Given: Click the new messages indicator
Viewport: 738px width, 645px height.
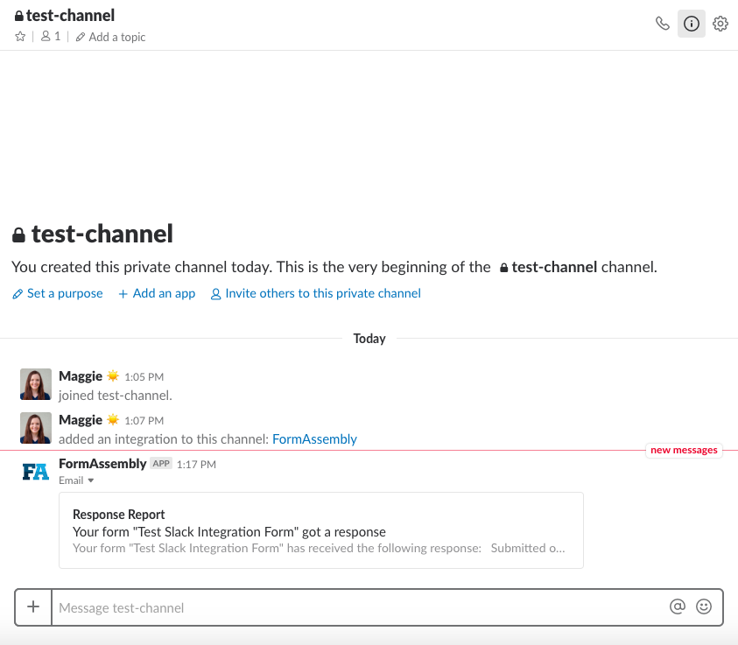Looking at the screenshot, I should point(684,450).
